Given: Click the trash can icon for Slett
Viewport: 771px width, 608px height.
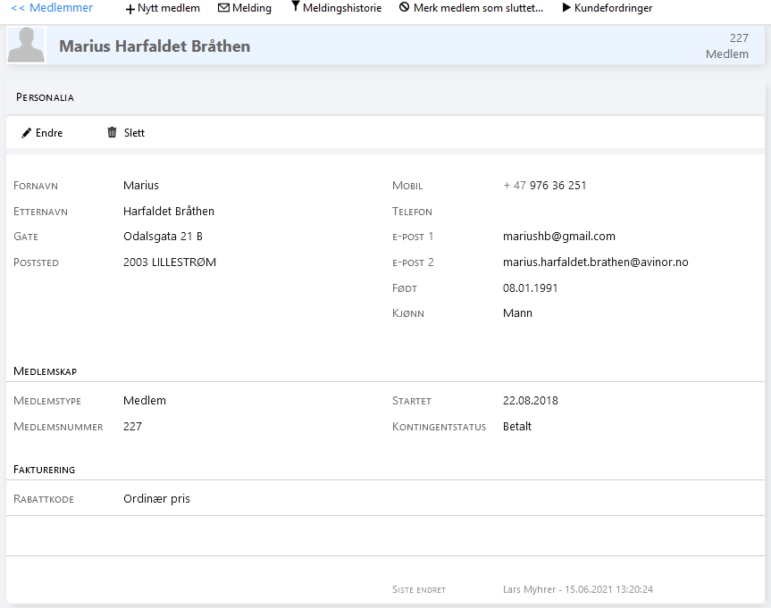Looking at the screenshot, I should coord(112,133).
